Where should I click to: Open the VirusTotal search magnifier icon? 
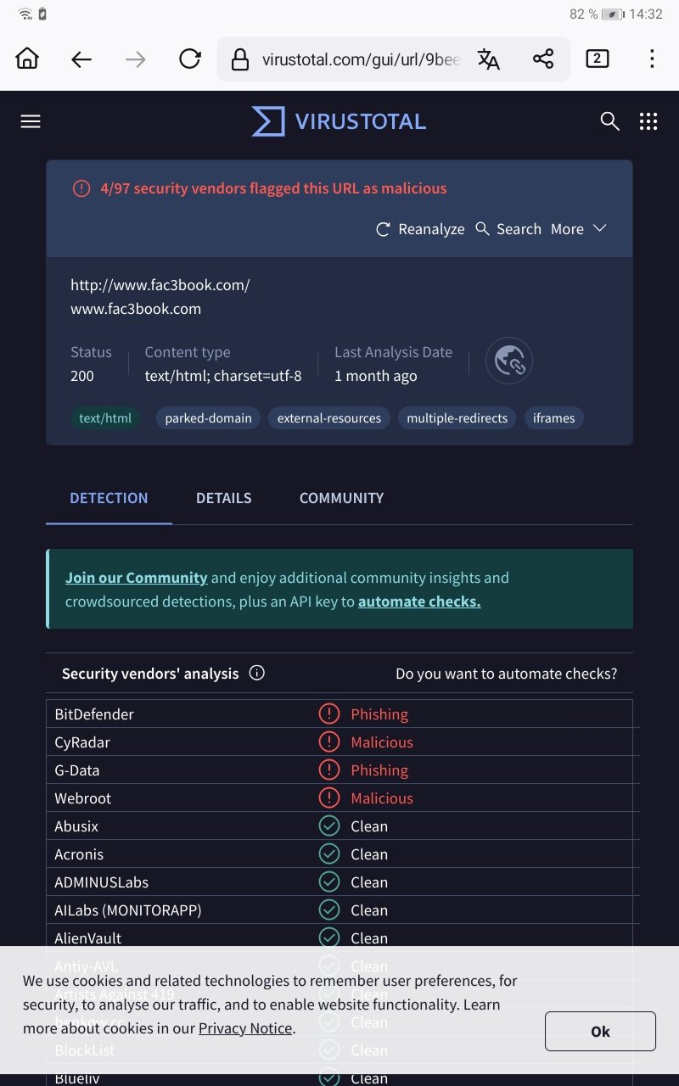coord(609,121)
